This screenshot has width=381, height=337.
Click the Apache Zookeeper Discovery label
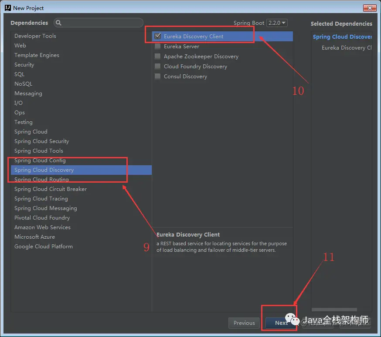click(201, 57)
